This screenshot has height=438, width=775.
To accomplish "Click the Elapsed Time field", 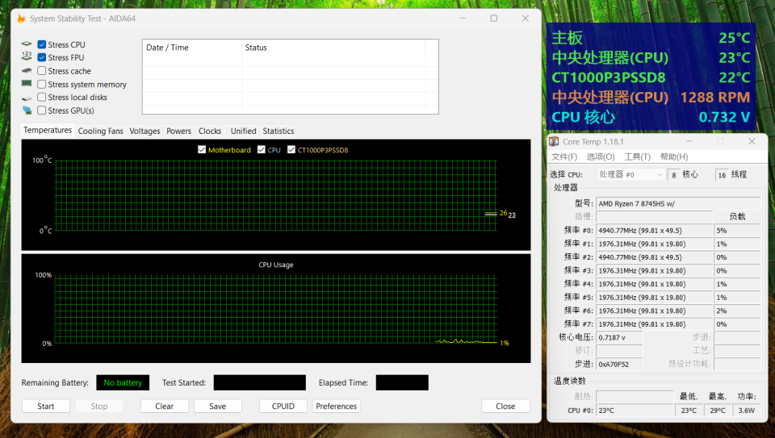I will (402, 382).
